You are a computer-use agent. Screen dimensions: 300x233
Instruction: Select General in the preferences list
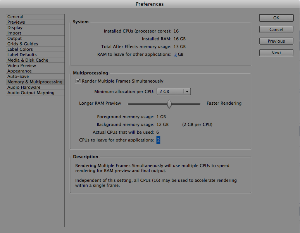pos(16,17)
